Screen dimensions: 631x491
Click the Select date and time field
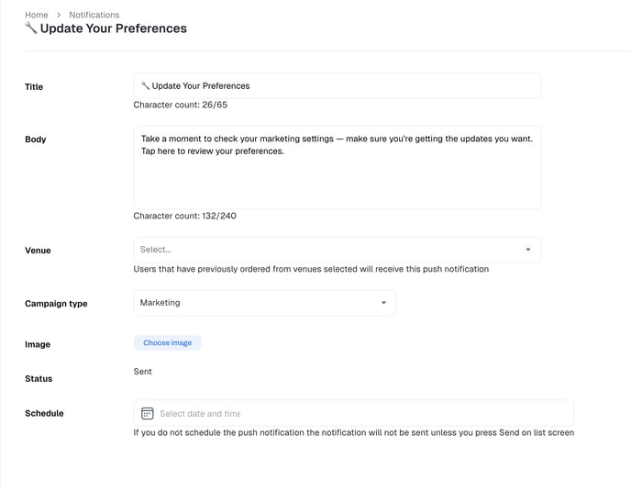click(x=354, y=413)
